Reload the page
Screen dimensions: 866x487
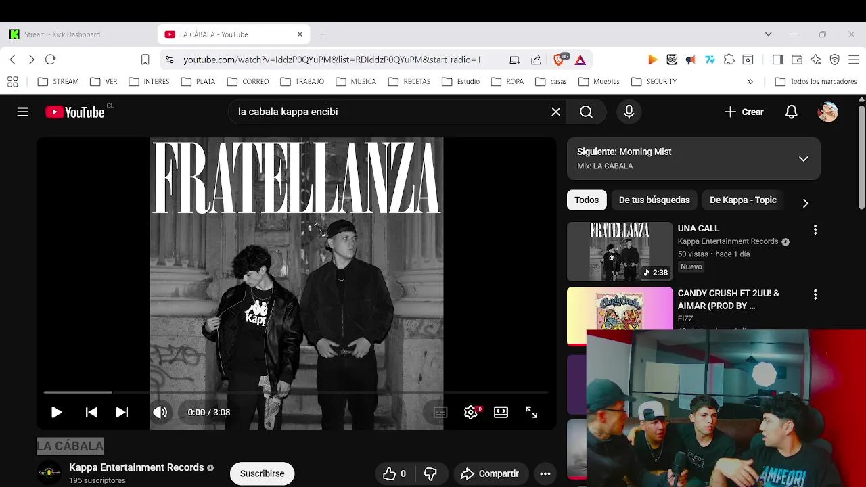50,60
